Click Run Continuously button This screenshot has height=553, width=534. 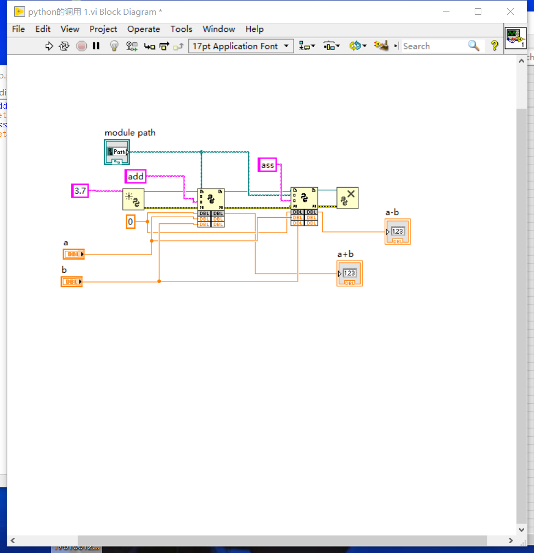64,46
